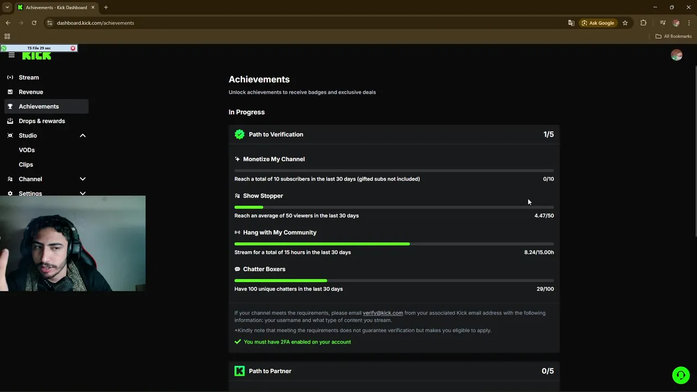Click the green support chat bubble icon

pos(680,375)
